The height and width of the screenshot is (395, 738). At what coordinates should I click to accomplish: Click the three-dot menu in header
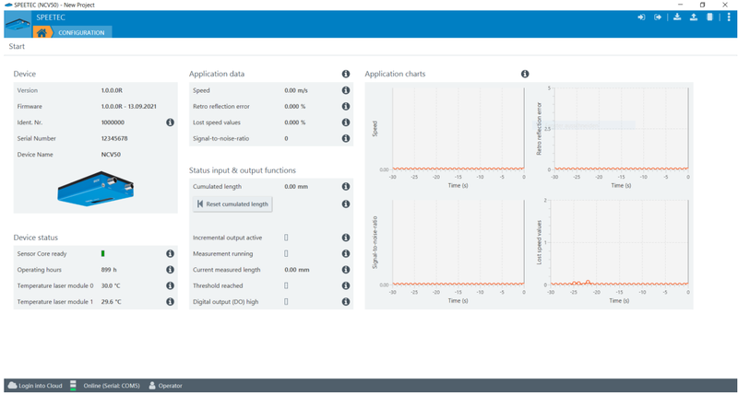pyautogui.click(x=729, y=17)
